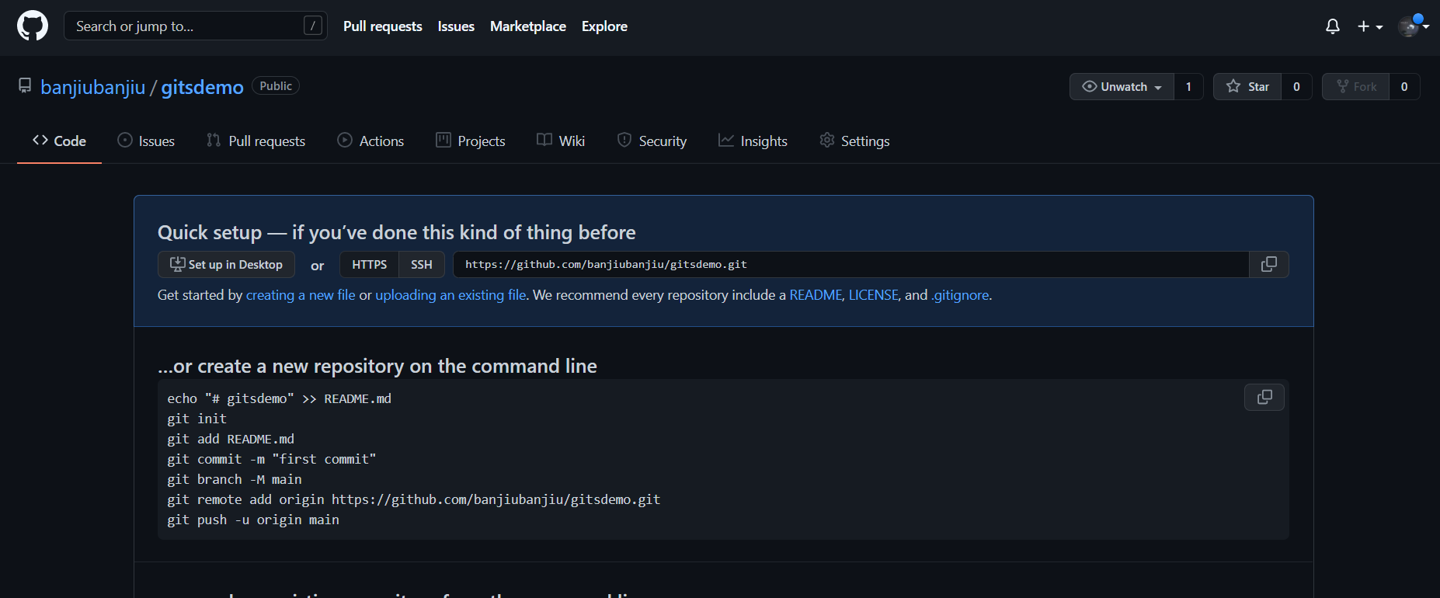Click the README link
Viewport: 1440px width, 598px height.
pyautogui.click(x=816, y=295)
